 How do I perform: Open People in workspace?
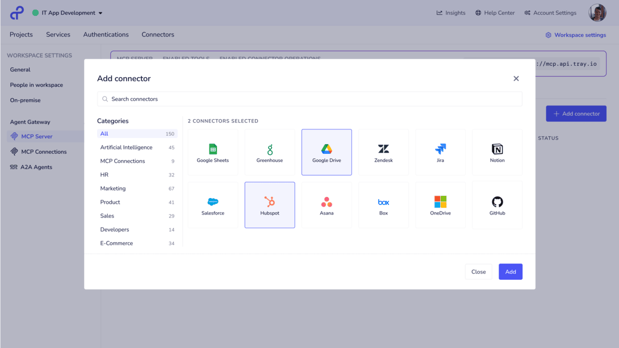[x=36, y=85]
